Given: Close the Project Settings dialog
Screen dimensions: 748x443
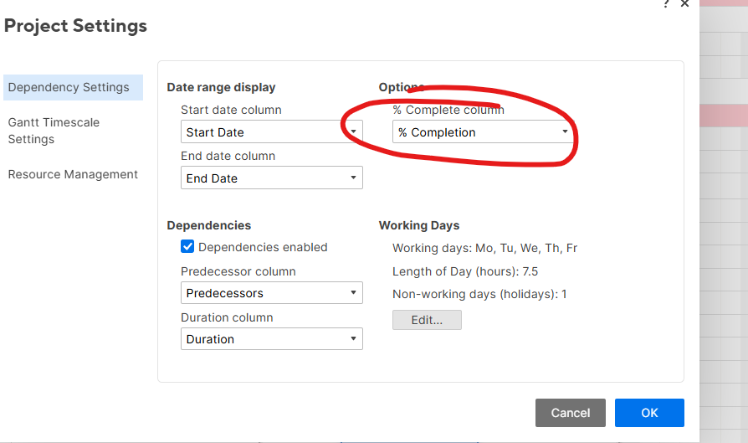Looking at the screenshot, I should (684, 3).
